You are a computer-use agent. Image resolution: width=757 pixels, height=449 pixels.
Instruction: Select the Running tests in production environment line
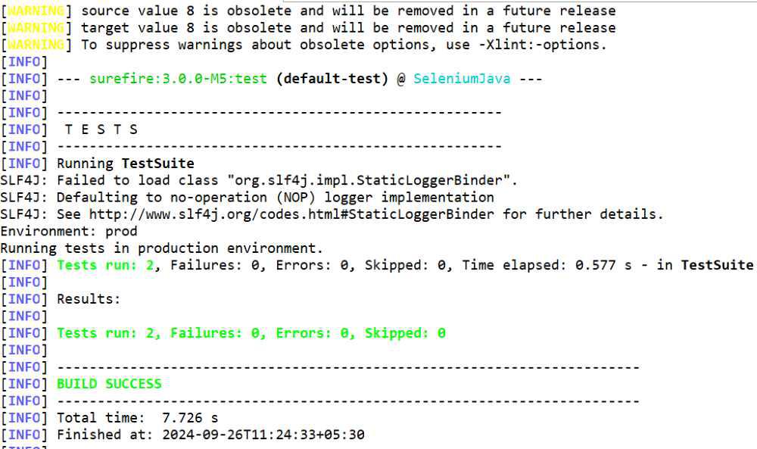[161, 248]
